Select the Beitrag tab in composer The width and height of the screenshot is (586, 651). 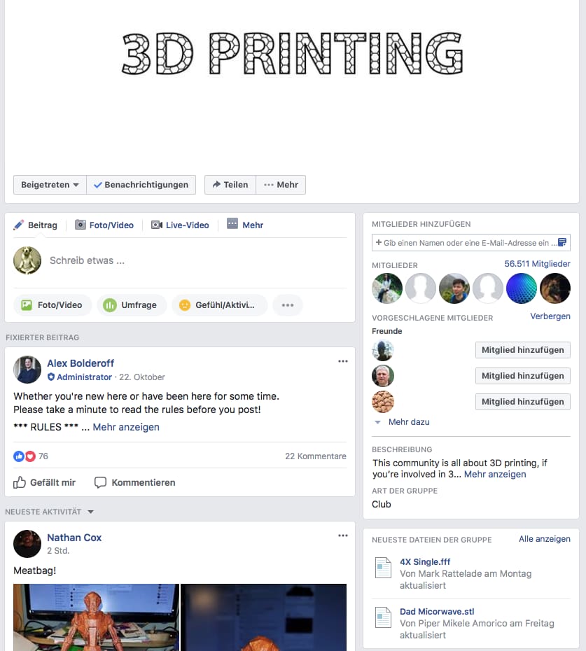pos(35,225)
